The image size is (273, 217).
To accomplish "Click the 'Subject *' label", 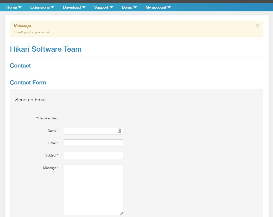I will coord(52,155).
